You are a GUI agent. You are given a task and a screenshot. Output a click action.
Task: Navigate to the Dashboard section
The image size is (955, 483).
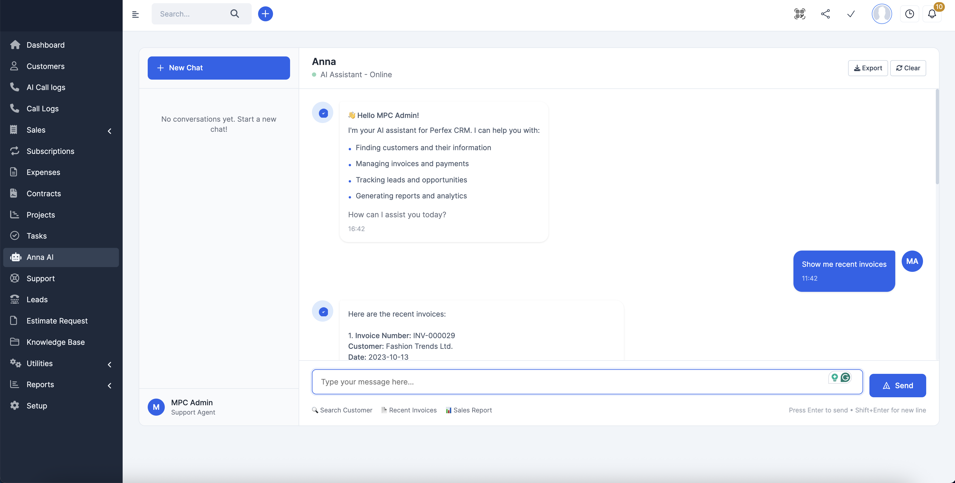[x=45, y=45]
